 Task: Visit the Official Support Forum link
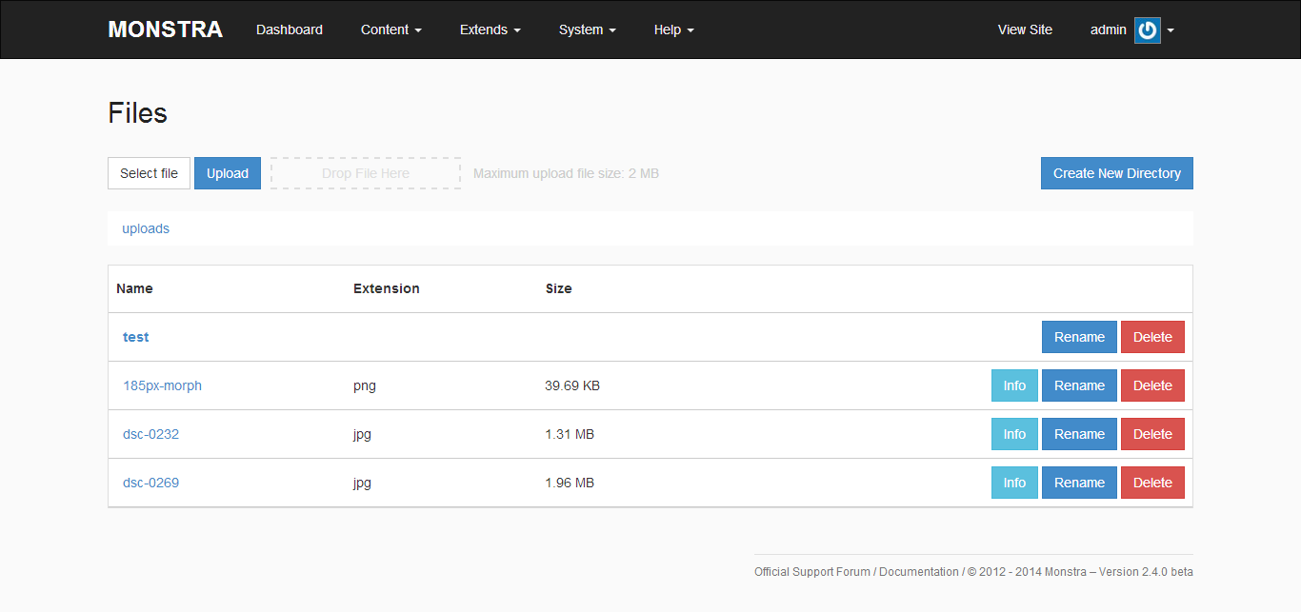pos(812,572)
